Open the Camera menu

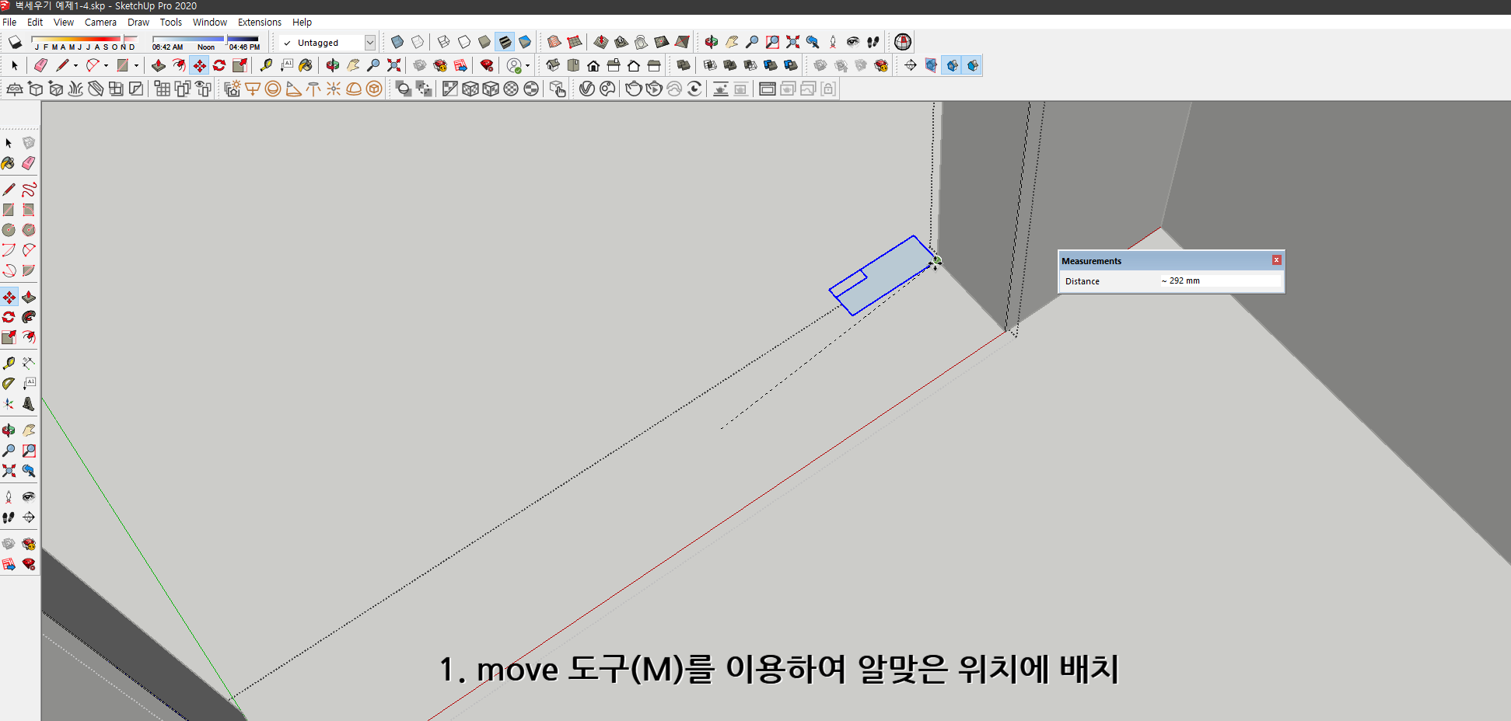tap(100, 22)
